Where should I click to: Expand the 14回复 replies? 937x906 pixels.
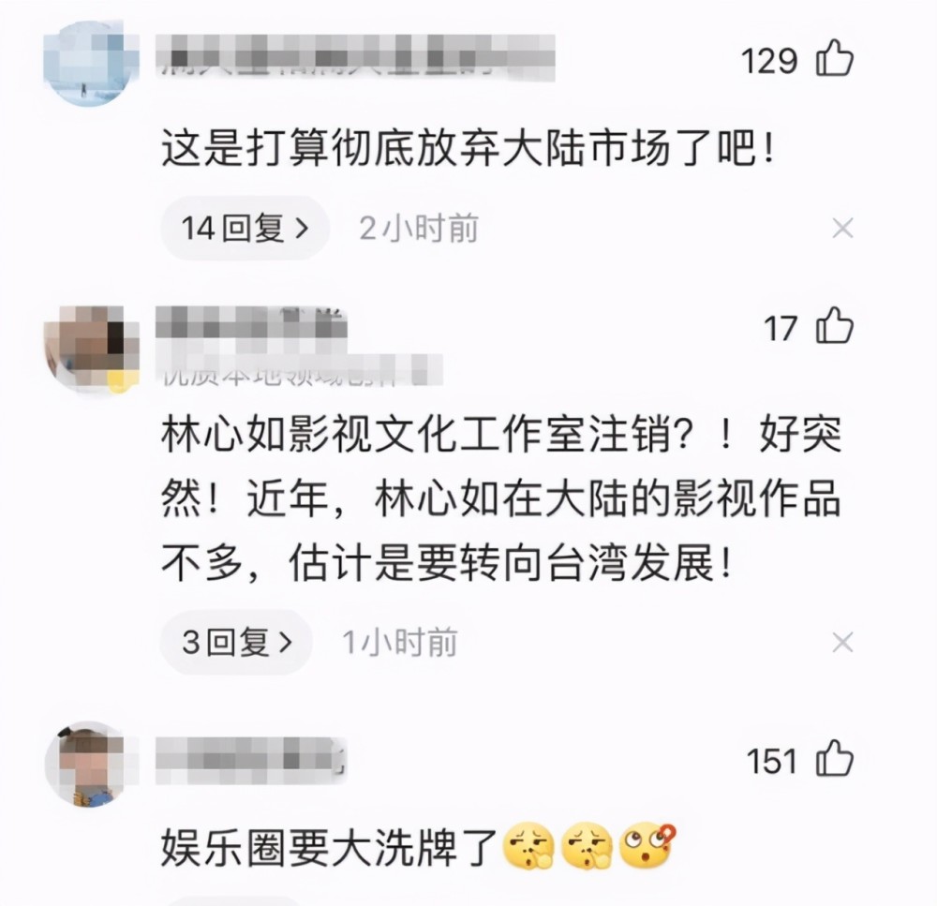click(245, 228)
